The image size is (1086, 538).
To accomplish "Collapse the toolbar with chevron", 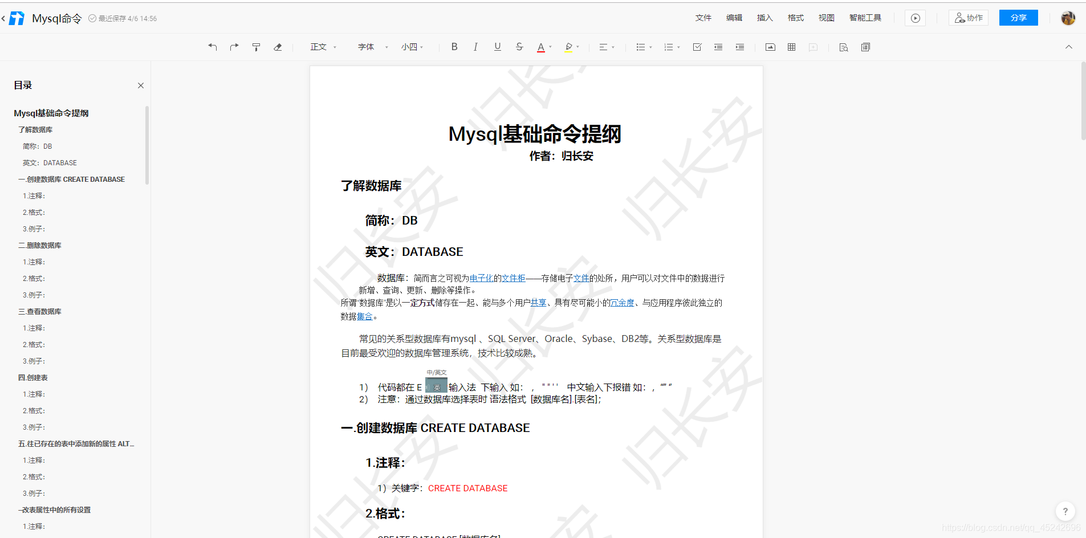I will click(x=1069, y=47).
